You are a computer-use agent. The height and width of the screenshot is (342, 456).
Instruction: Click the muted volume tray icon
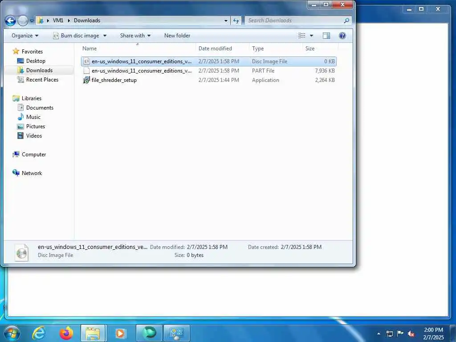pyautogui.click(x=411, y=334)
